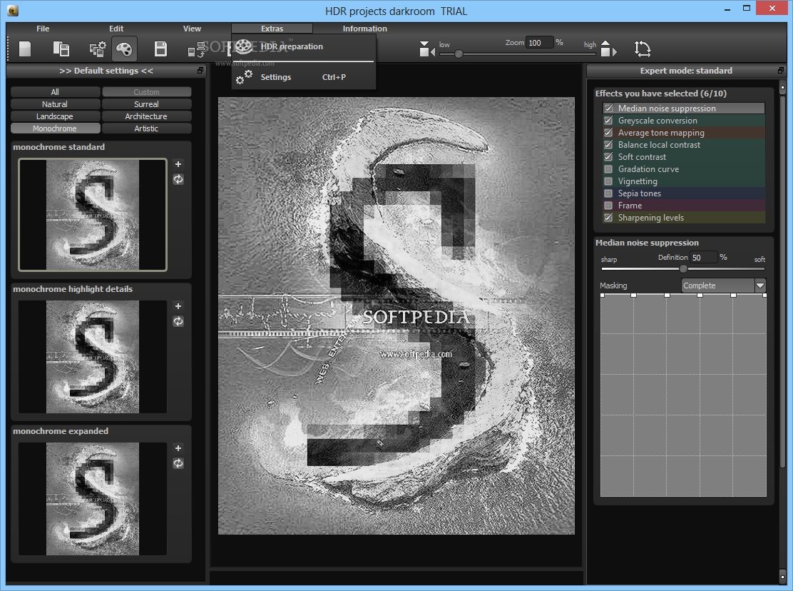Toggle Balance local contrast checkbox
Screen dimensions: 793x591
coord(608,145)
